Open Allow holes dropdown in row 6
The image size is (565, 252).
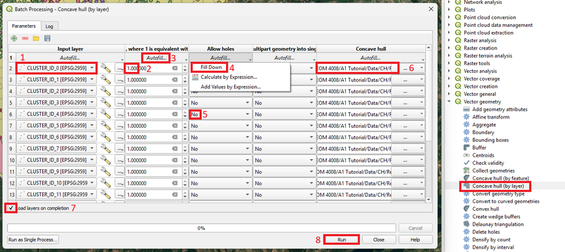coord(220,114)
